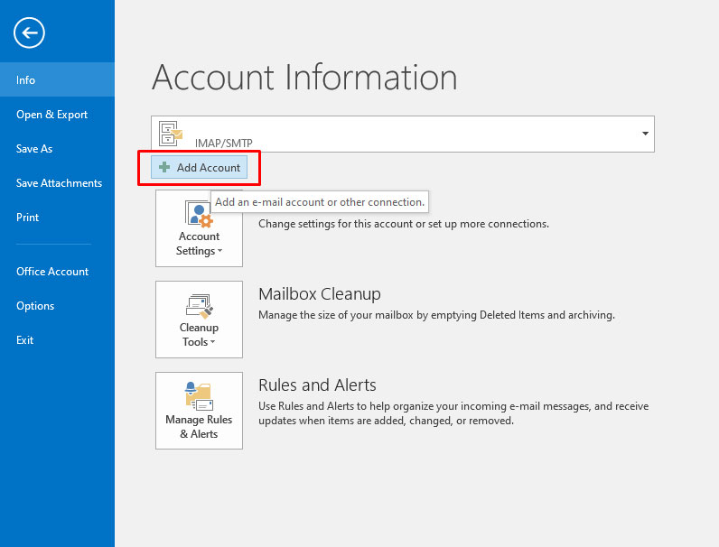
Task: Click the 'Use Rules and Alerts to help' description
Action: (453, 413)
